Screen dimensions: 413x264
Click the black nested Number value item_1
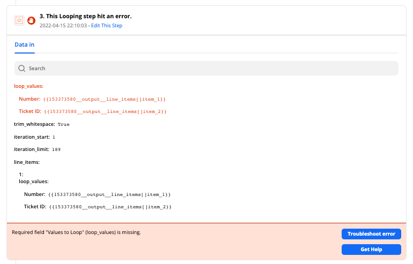(x=109, y=194)
